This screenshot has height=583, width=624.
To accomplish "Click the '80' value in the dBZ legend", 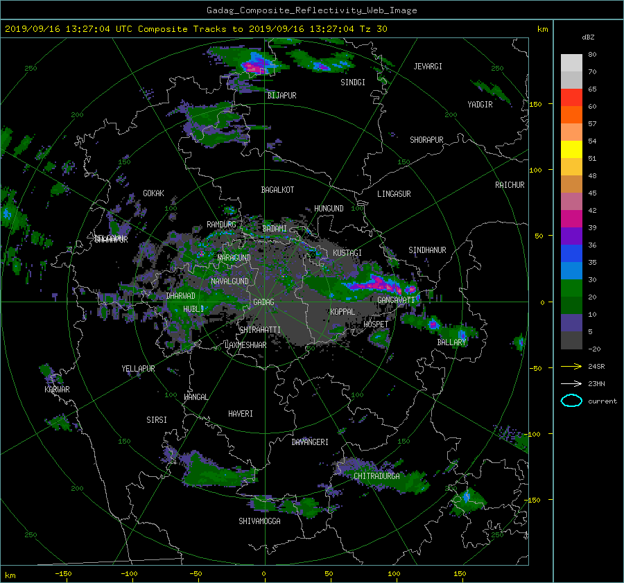I will point(592,55).
